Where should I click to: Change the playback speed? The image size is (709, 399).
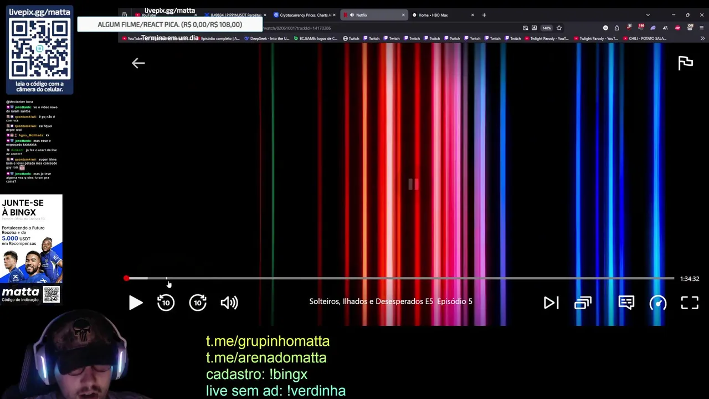tap(658, 303)
